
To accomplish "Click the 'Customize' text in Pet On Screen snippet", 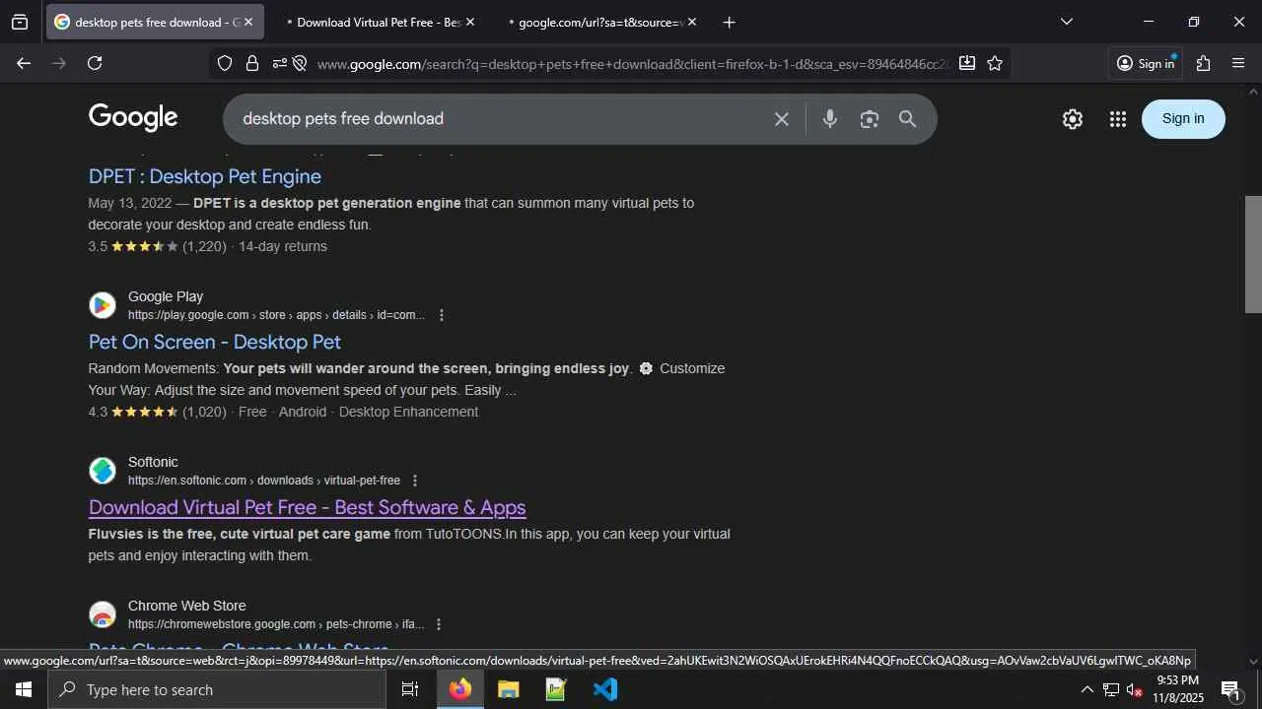I will 692,368.
